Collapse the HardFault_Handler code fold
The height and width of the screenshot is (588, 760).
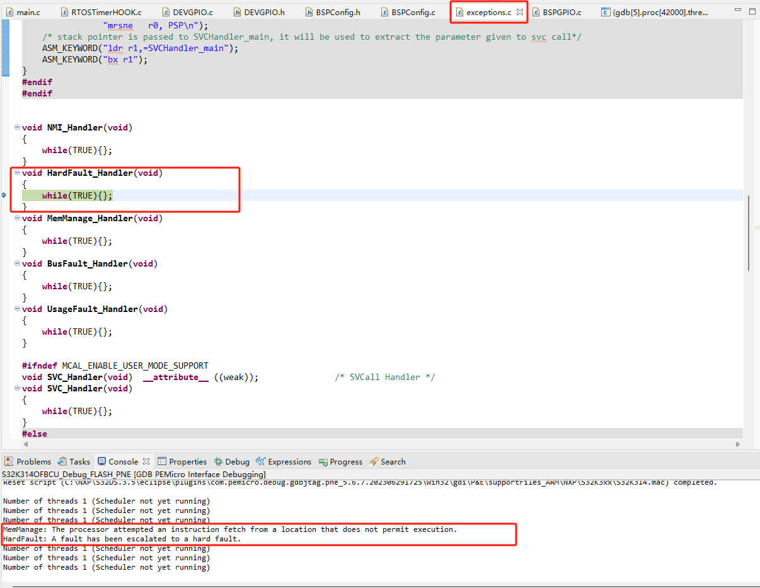pyautogui.click(x=16, y=173)
